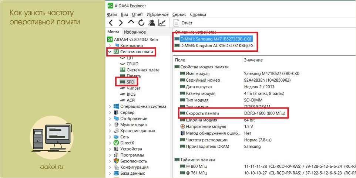
Task: Select the ACPI tree item
Action: (x=131, y=100)
